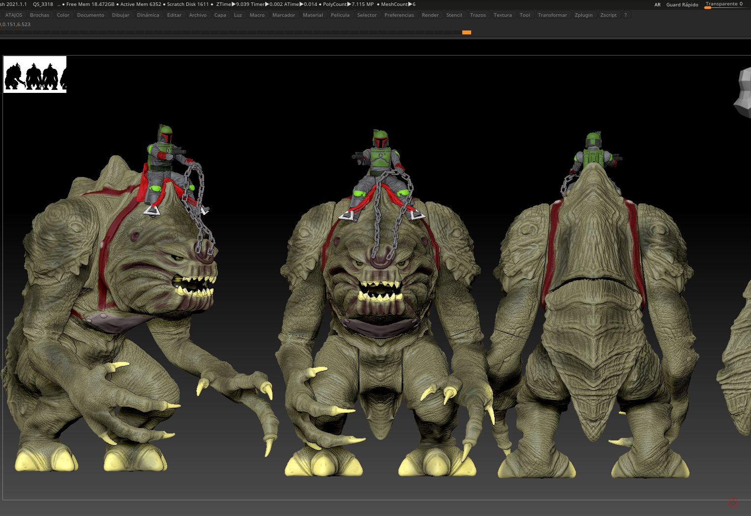Click the Free Mem 18.472GB readout
751x516 pixels.
90,4
